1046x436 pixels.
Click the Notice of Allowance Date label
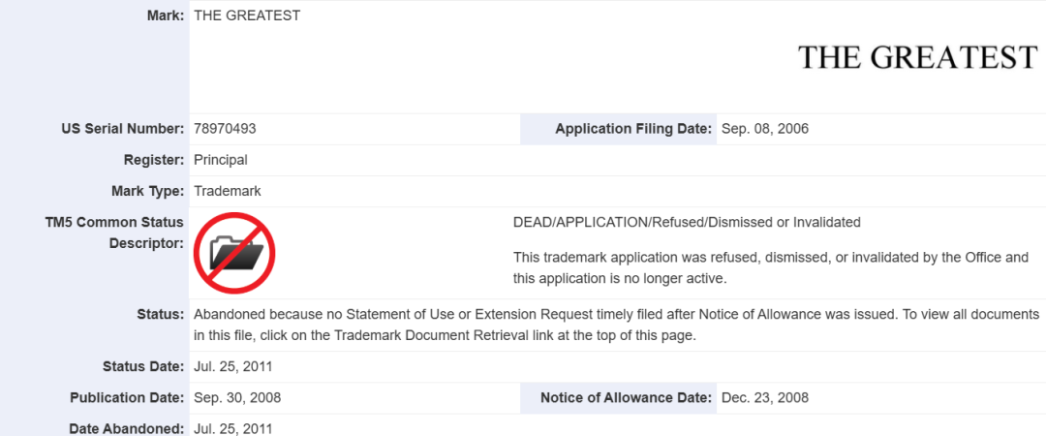pyautogui.click(x=626, y=397)
